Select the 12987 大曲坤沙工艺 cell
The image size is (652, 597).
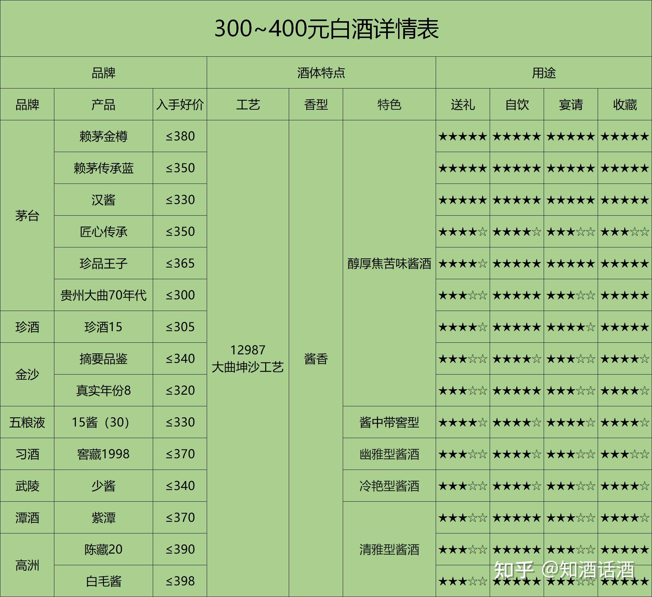[248, 358]
